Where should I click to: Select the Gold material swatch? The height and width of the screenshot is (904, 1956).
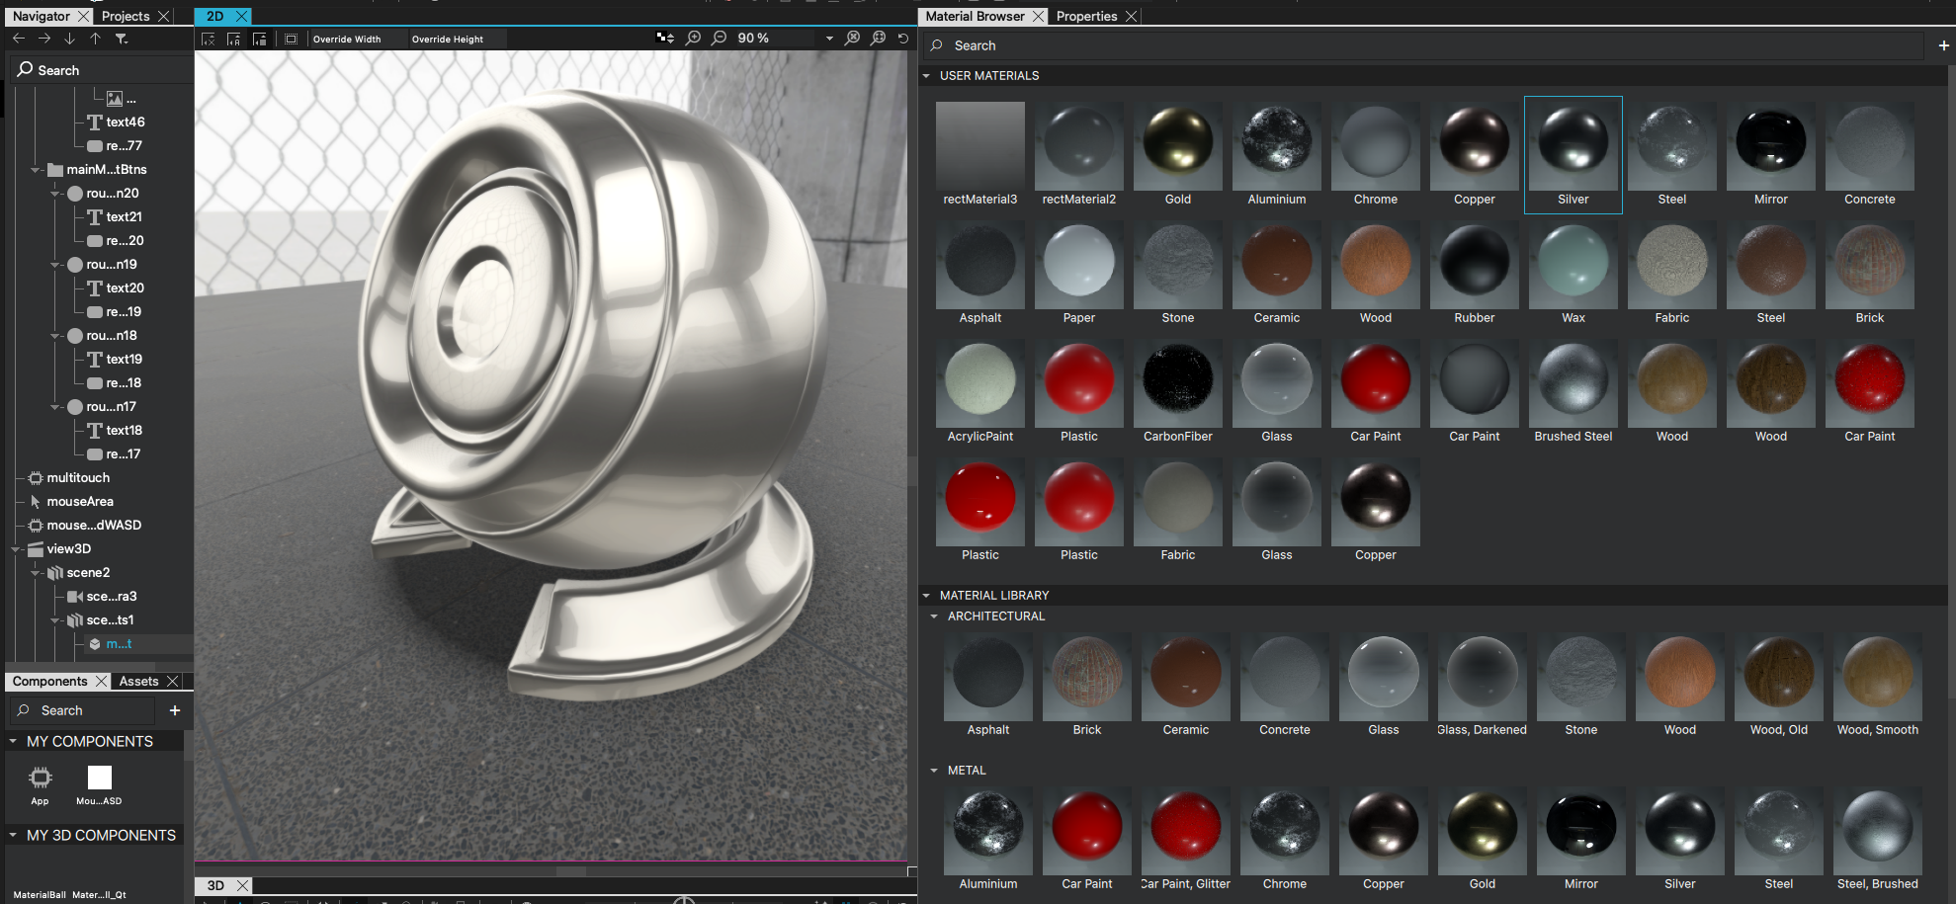click(1177, 145)
